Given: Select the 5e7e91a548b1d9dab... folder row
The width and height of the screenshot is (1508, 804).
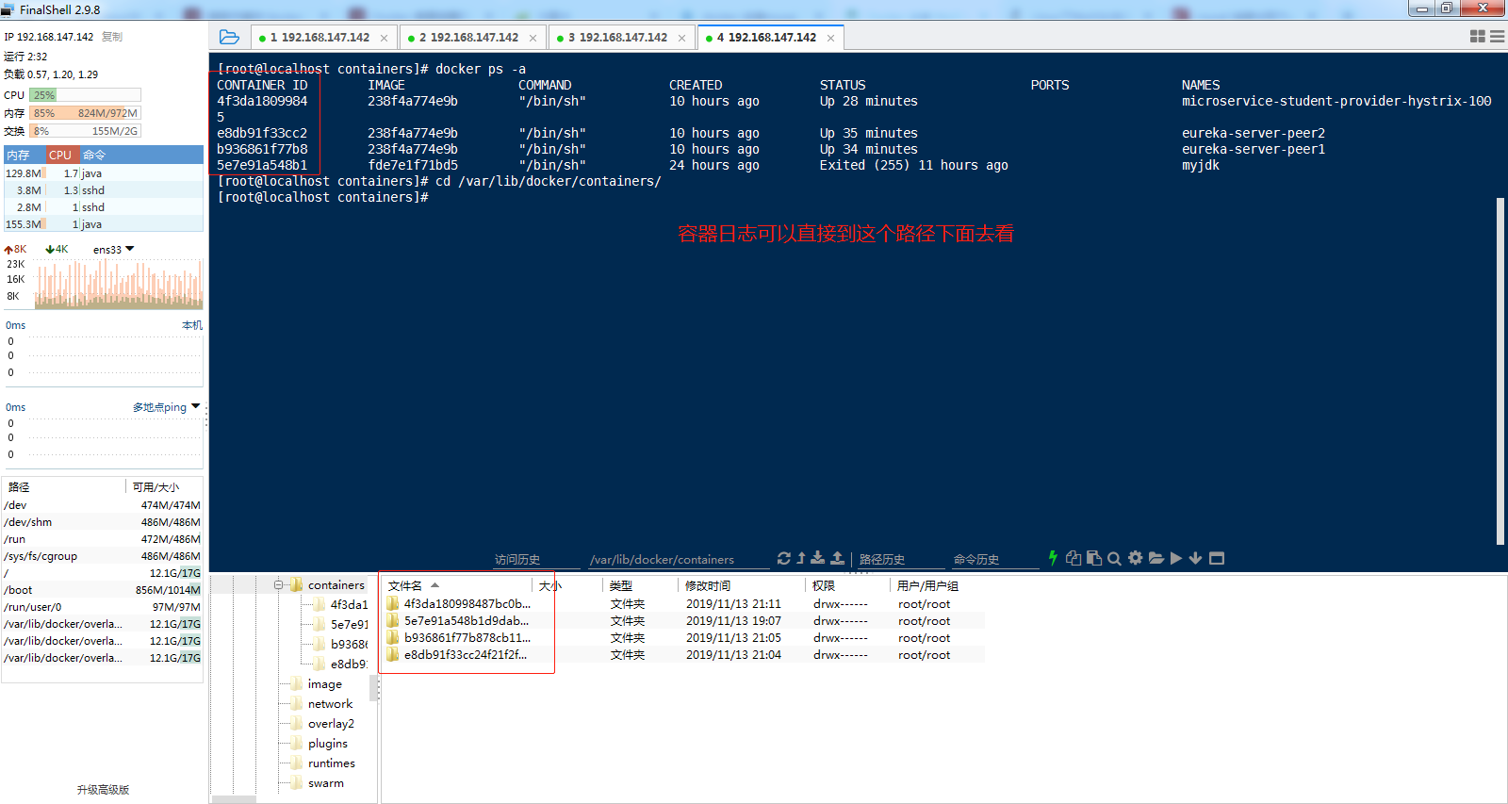Looking at the screenshot, I should [683, 620].
